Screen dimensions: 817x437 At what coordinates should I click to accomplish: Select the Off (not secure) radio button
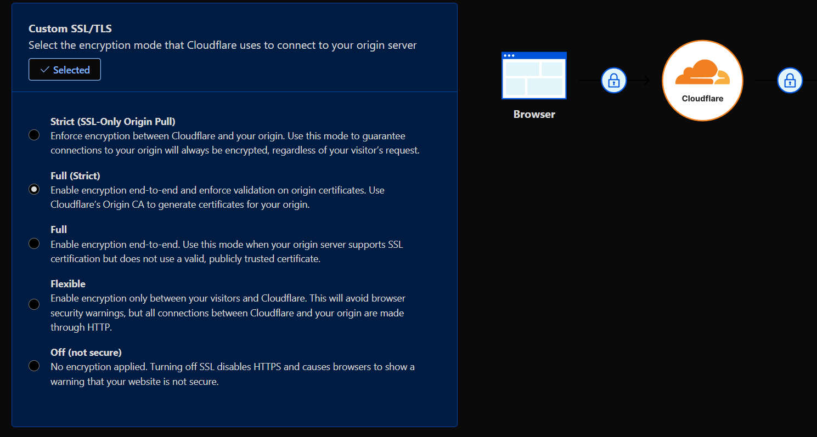click(34, 366)
